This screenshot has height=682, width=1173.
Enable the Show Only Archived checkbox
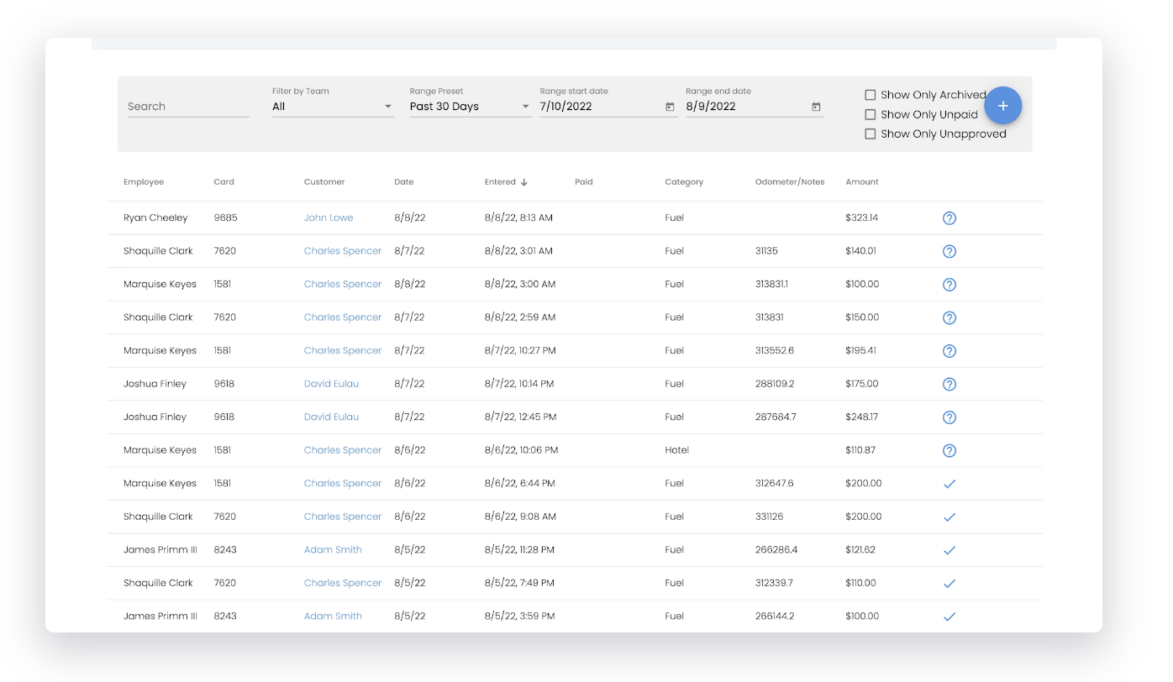point(870,95)
